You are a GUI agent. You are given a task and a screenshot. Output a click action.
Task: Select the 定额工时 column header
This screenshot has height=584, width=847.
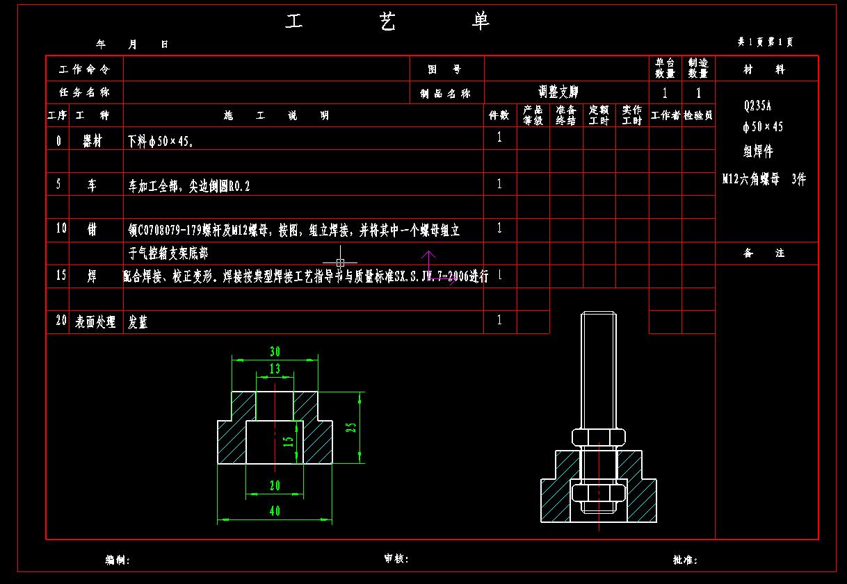pyautogui.click(x=599, y=115)
